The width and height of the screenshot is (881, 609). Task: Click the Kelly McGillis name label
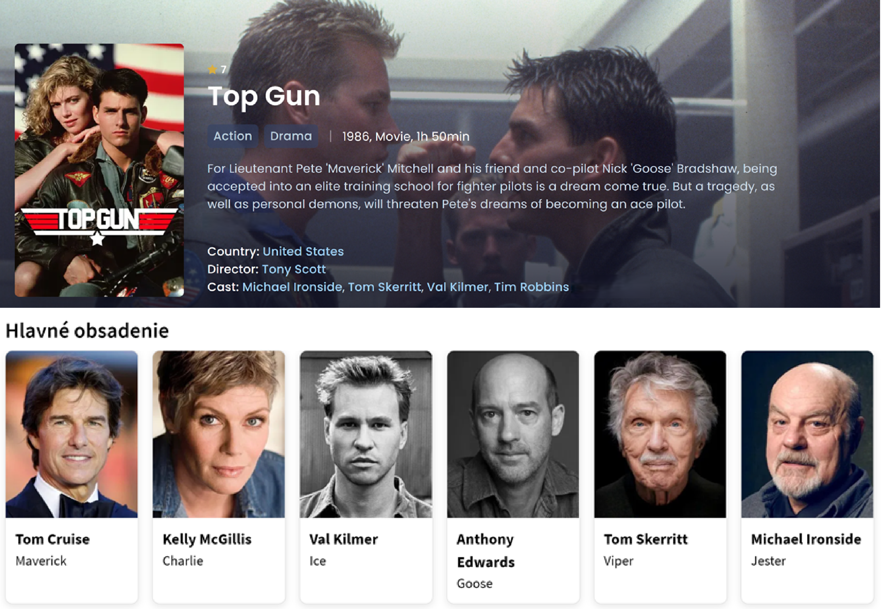(207, 540)
